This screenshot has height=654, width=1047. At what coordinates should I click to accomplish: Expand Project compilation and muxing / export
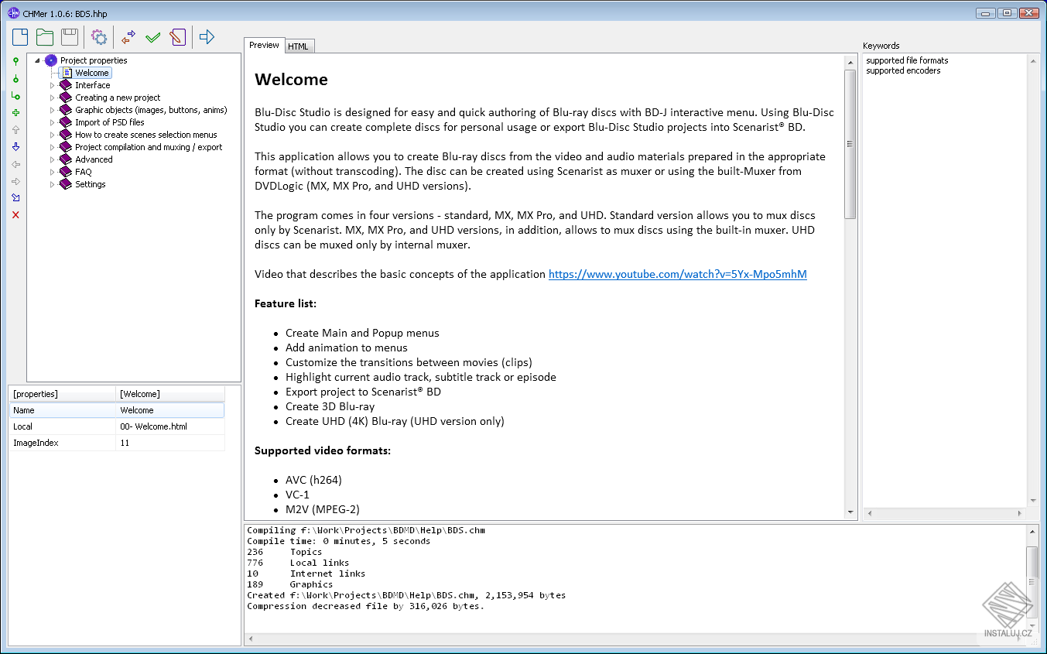coord(53,147)
